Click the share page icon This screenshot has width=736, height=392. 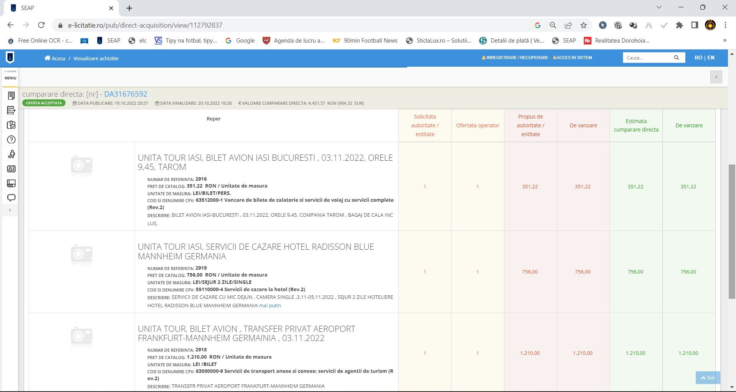(x=568, y=25)
